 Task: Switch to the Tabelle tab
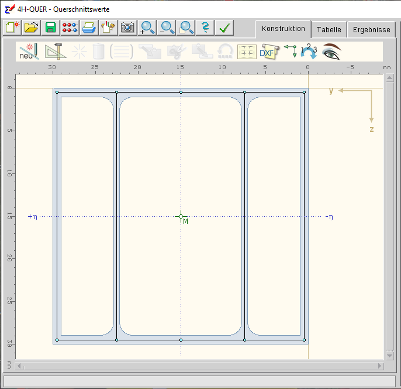329,29
